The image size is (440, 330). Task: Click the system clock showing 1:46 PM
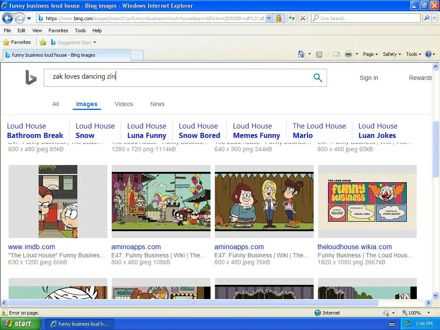424,324
